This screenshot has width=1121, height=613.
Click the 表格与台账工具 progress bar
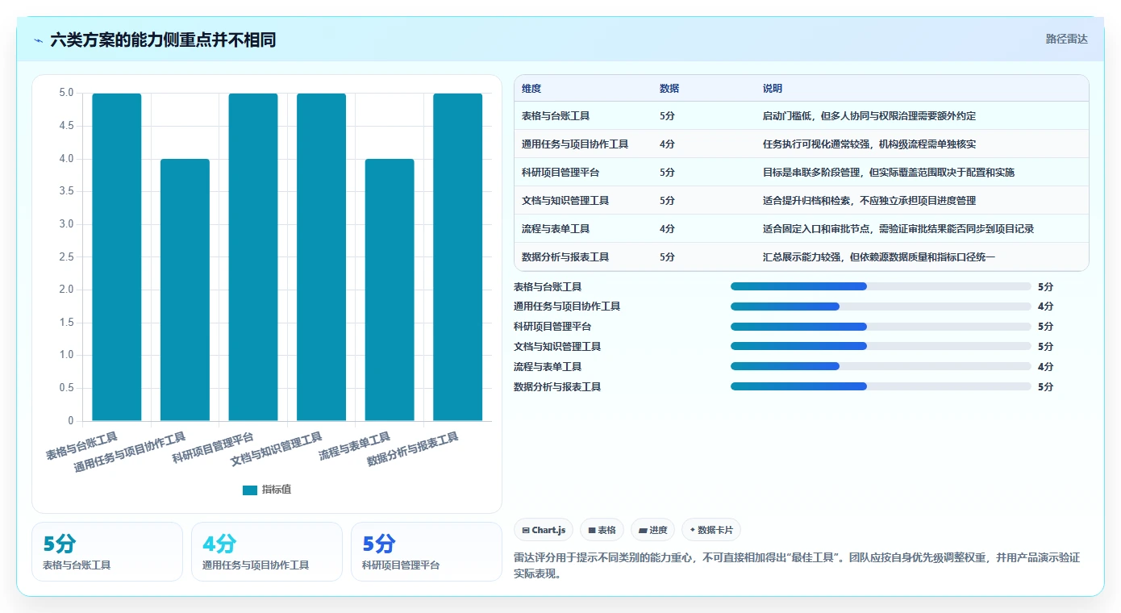[881, 286]
